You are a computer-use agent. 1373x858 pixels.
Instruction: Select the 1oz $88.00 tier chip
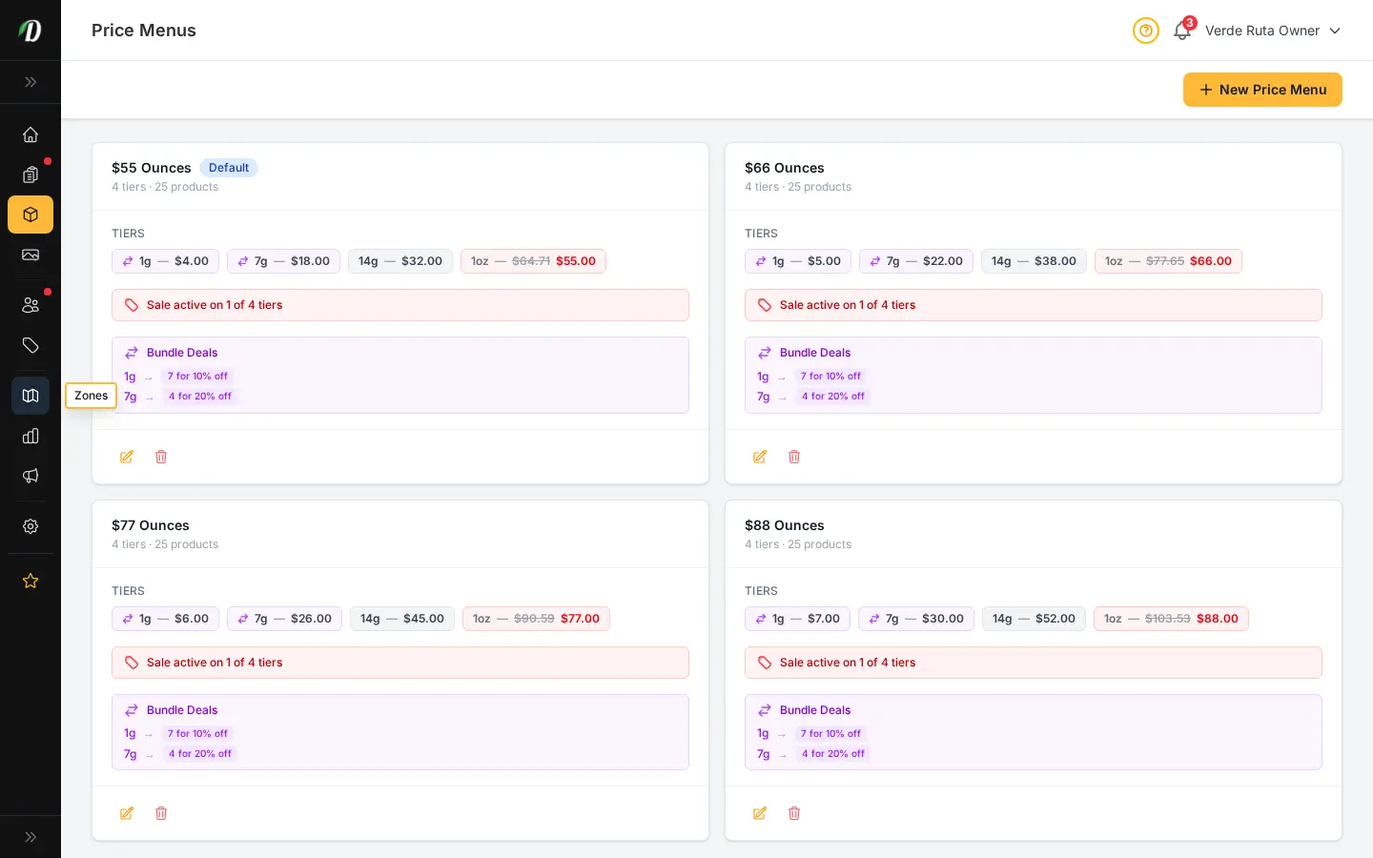pos(1171,619)
